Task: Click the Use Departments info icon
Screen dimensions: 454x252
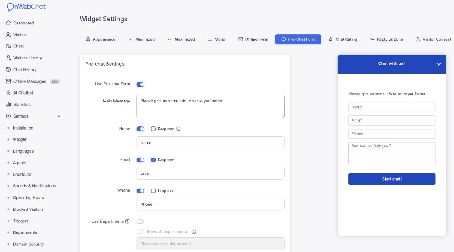Action: (128, 221)
